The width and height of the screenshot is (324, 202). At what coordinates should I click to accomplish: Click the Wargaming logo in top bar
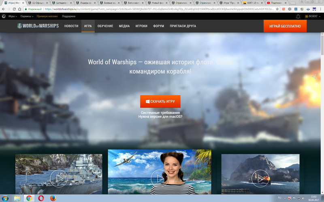pos(4,16)
